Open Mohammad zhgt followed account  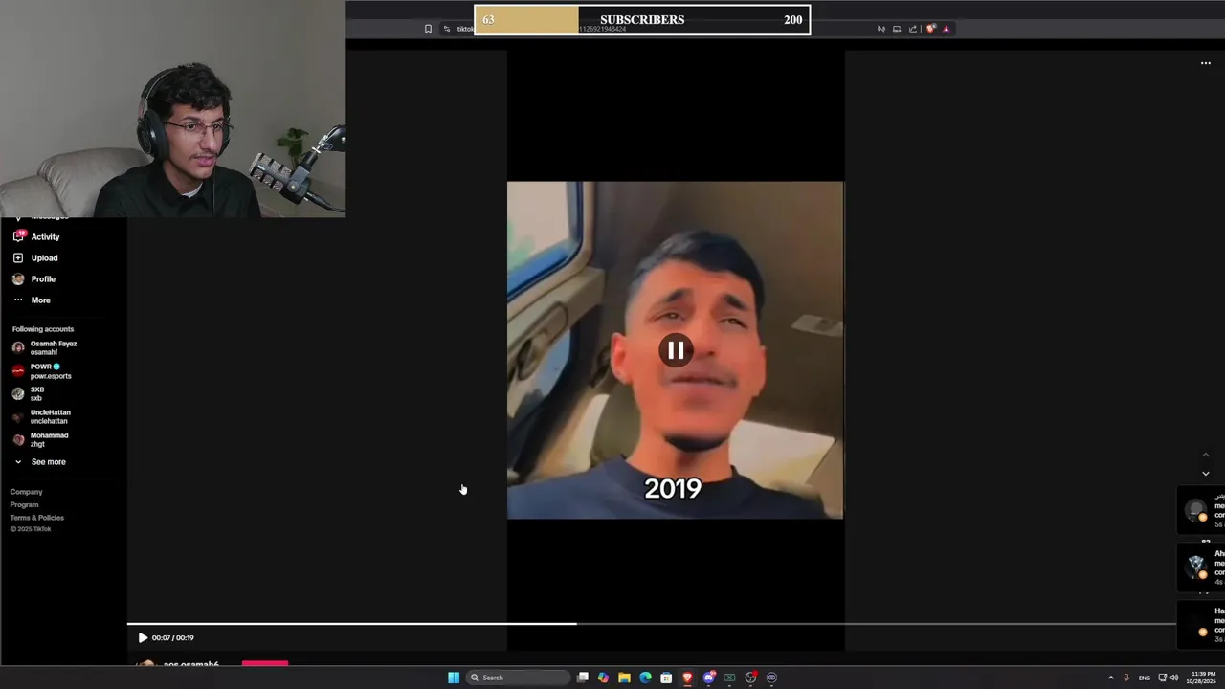[40, 440]
